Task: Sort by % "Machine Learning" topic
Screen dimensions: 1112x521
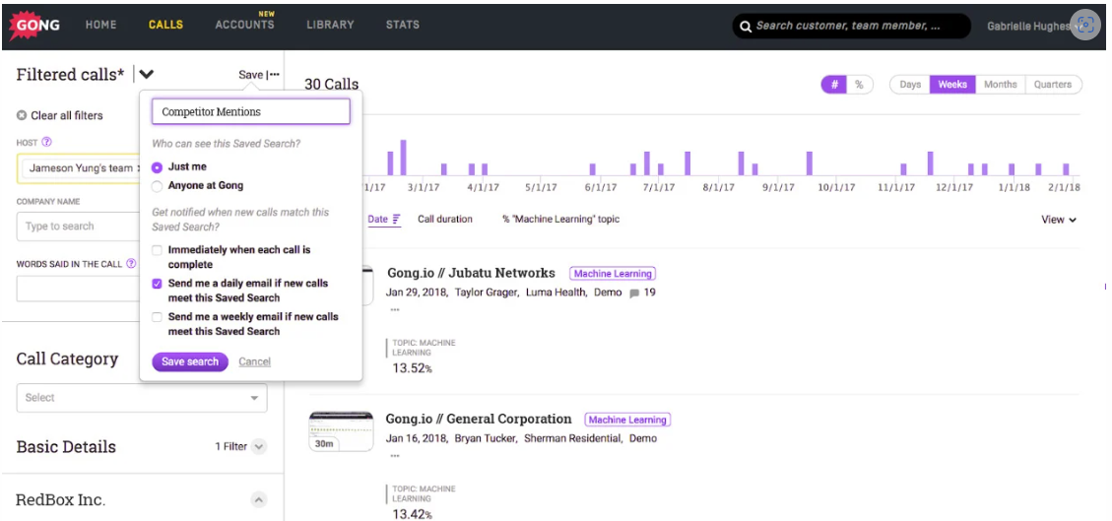Action: (x=561, y=219)
